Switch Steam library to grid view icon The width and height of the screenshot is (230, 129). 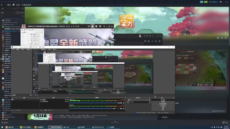tap(22, 9)
